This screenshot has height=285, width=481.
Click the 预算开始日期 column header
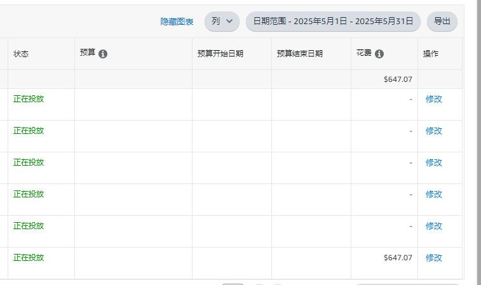(x=220, y=53)
